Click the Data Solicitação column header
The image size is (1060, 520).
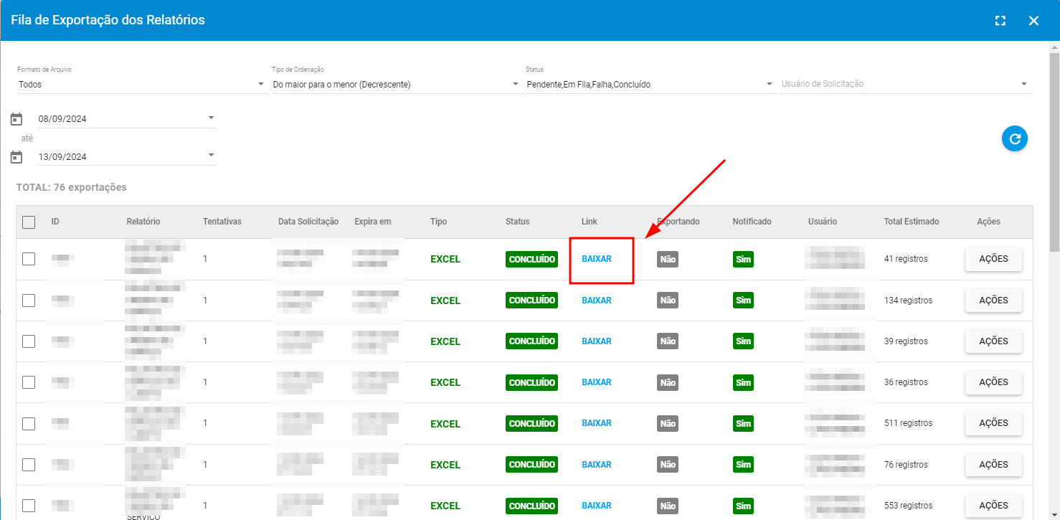coord(308,222)
